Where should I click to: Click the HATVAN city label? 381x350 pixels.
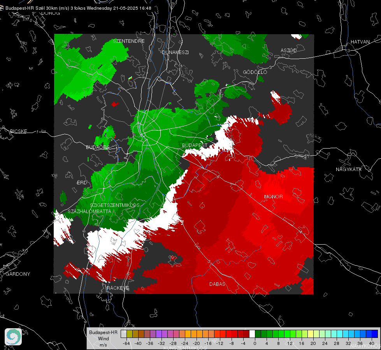pos(360,42)
